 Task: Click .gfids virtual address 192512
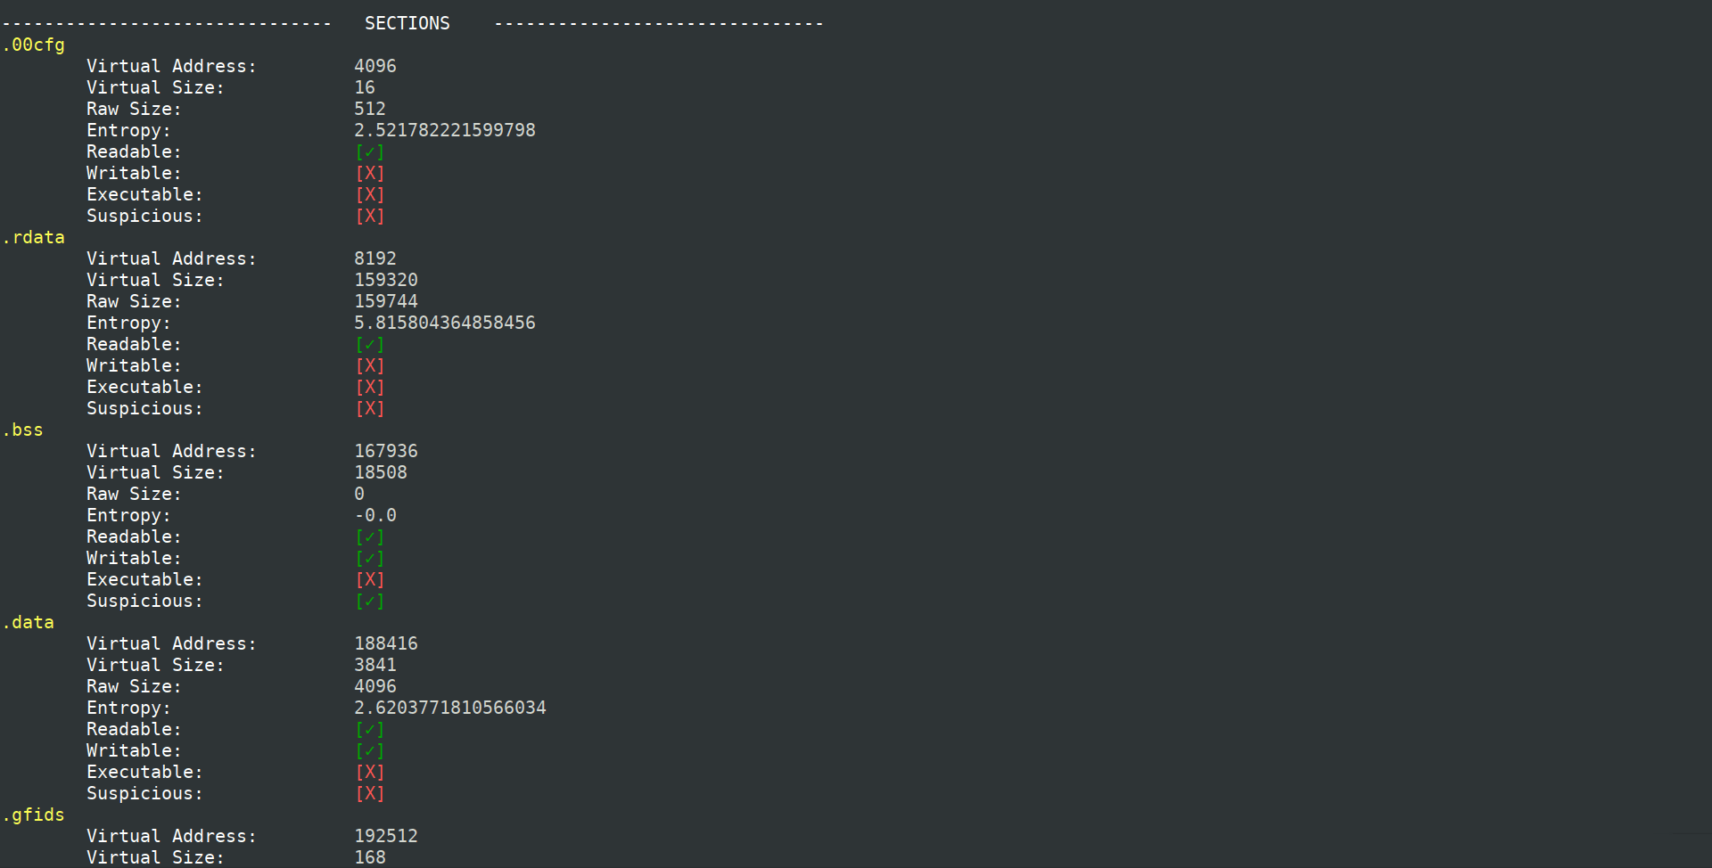386,836
